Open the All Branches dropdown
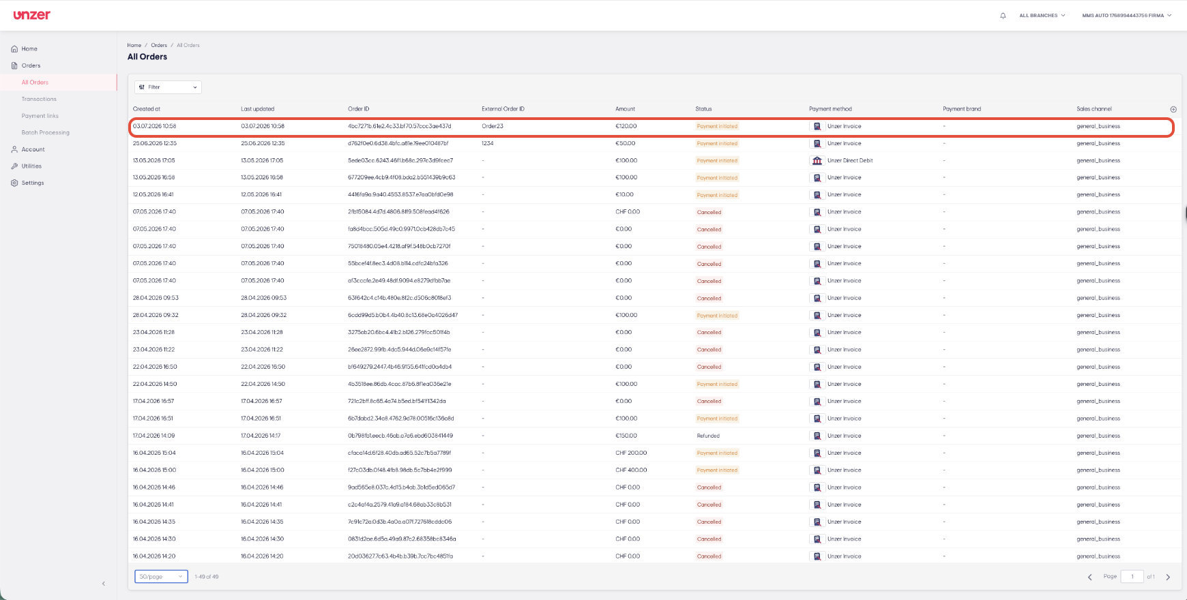 point(1042,16)
